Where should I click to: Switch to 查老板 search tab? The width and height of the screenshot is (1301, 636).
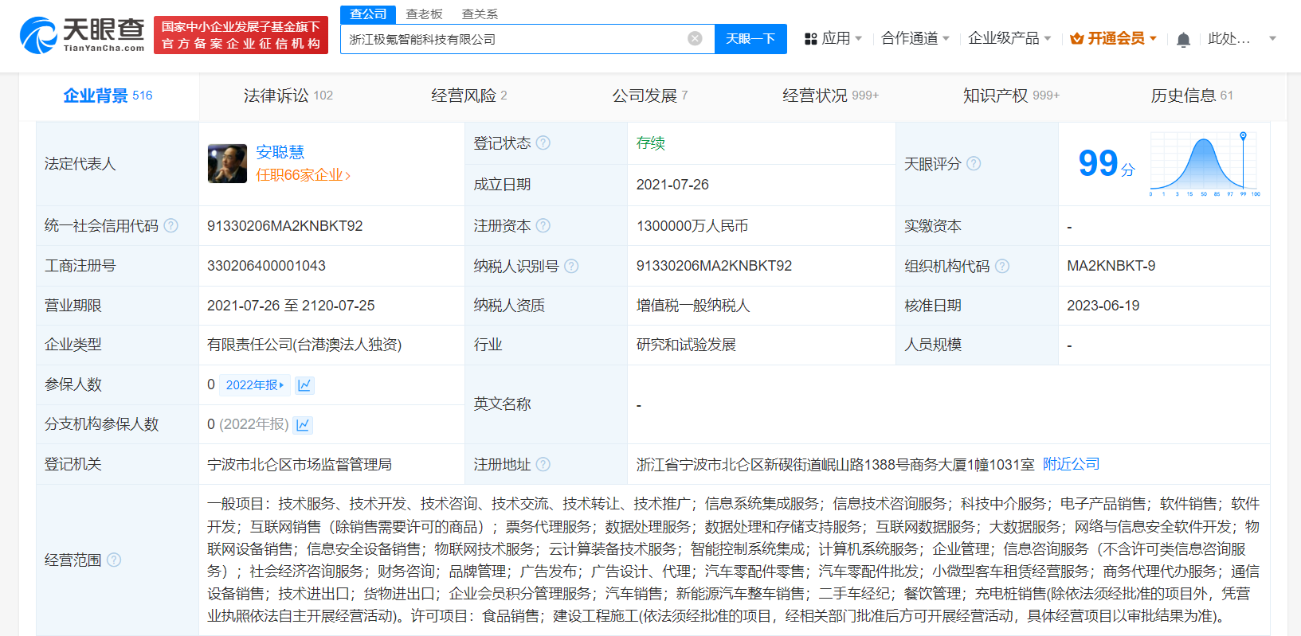[424, 14]
